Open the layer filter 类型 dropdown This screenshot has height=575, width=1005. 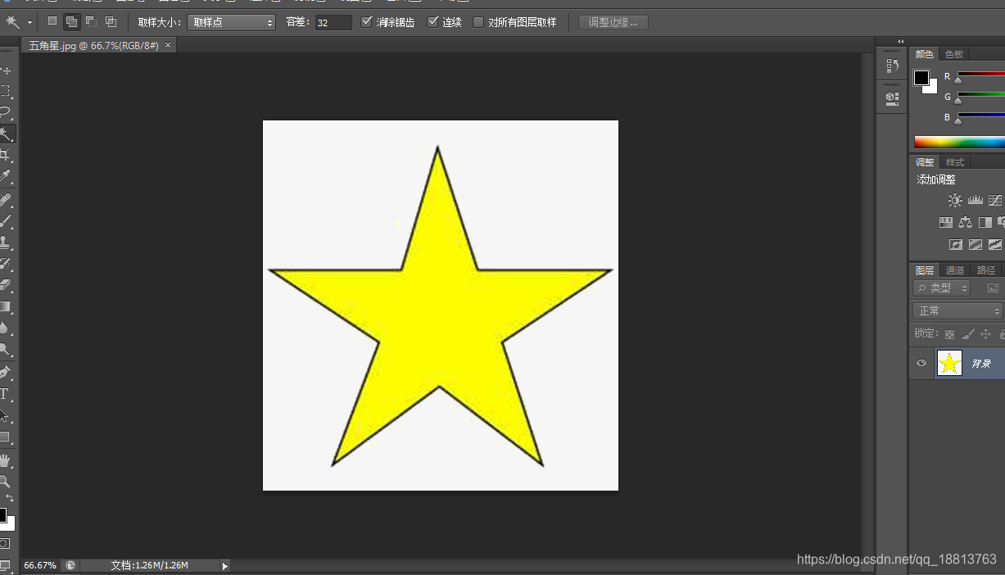coord(942,288)
